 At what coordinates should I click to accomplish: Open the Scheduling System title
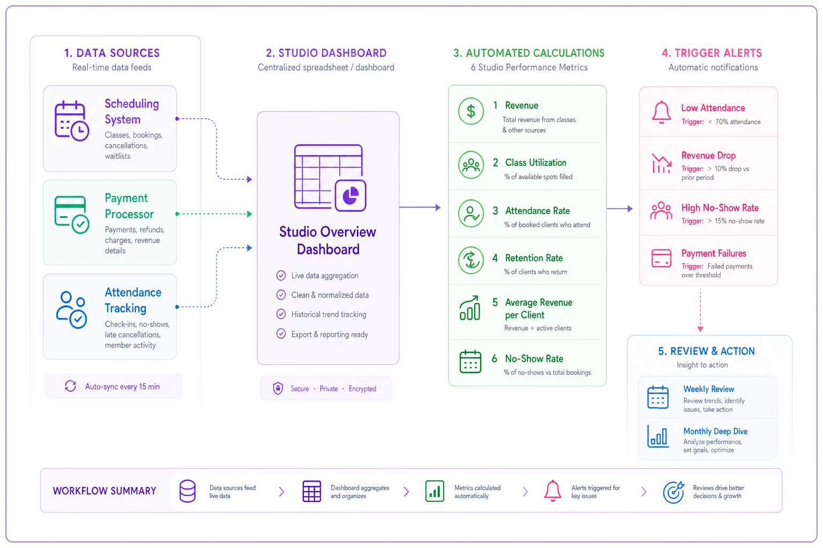pos(132,111)
